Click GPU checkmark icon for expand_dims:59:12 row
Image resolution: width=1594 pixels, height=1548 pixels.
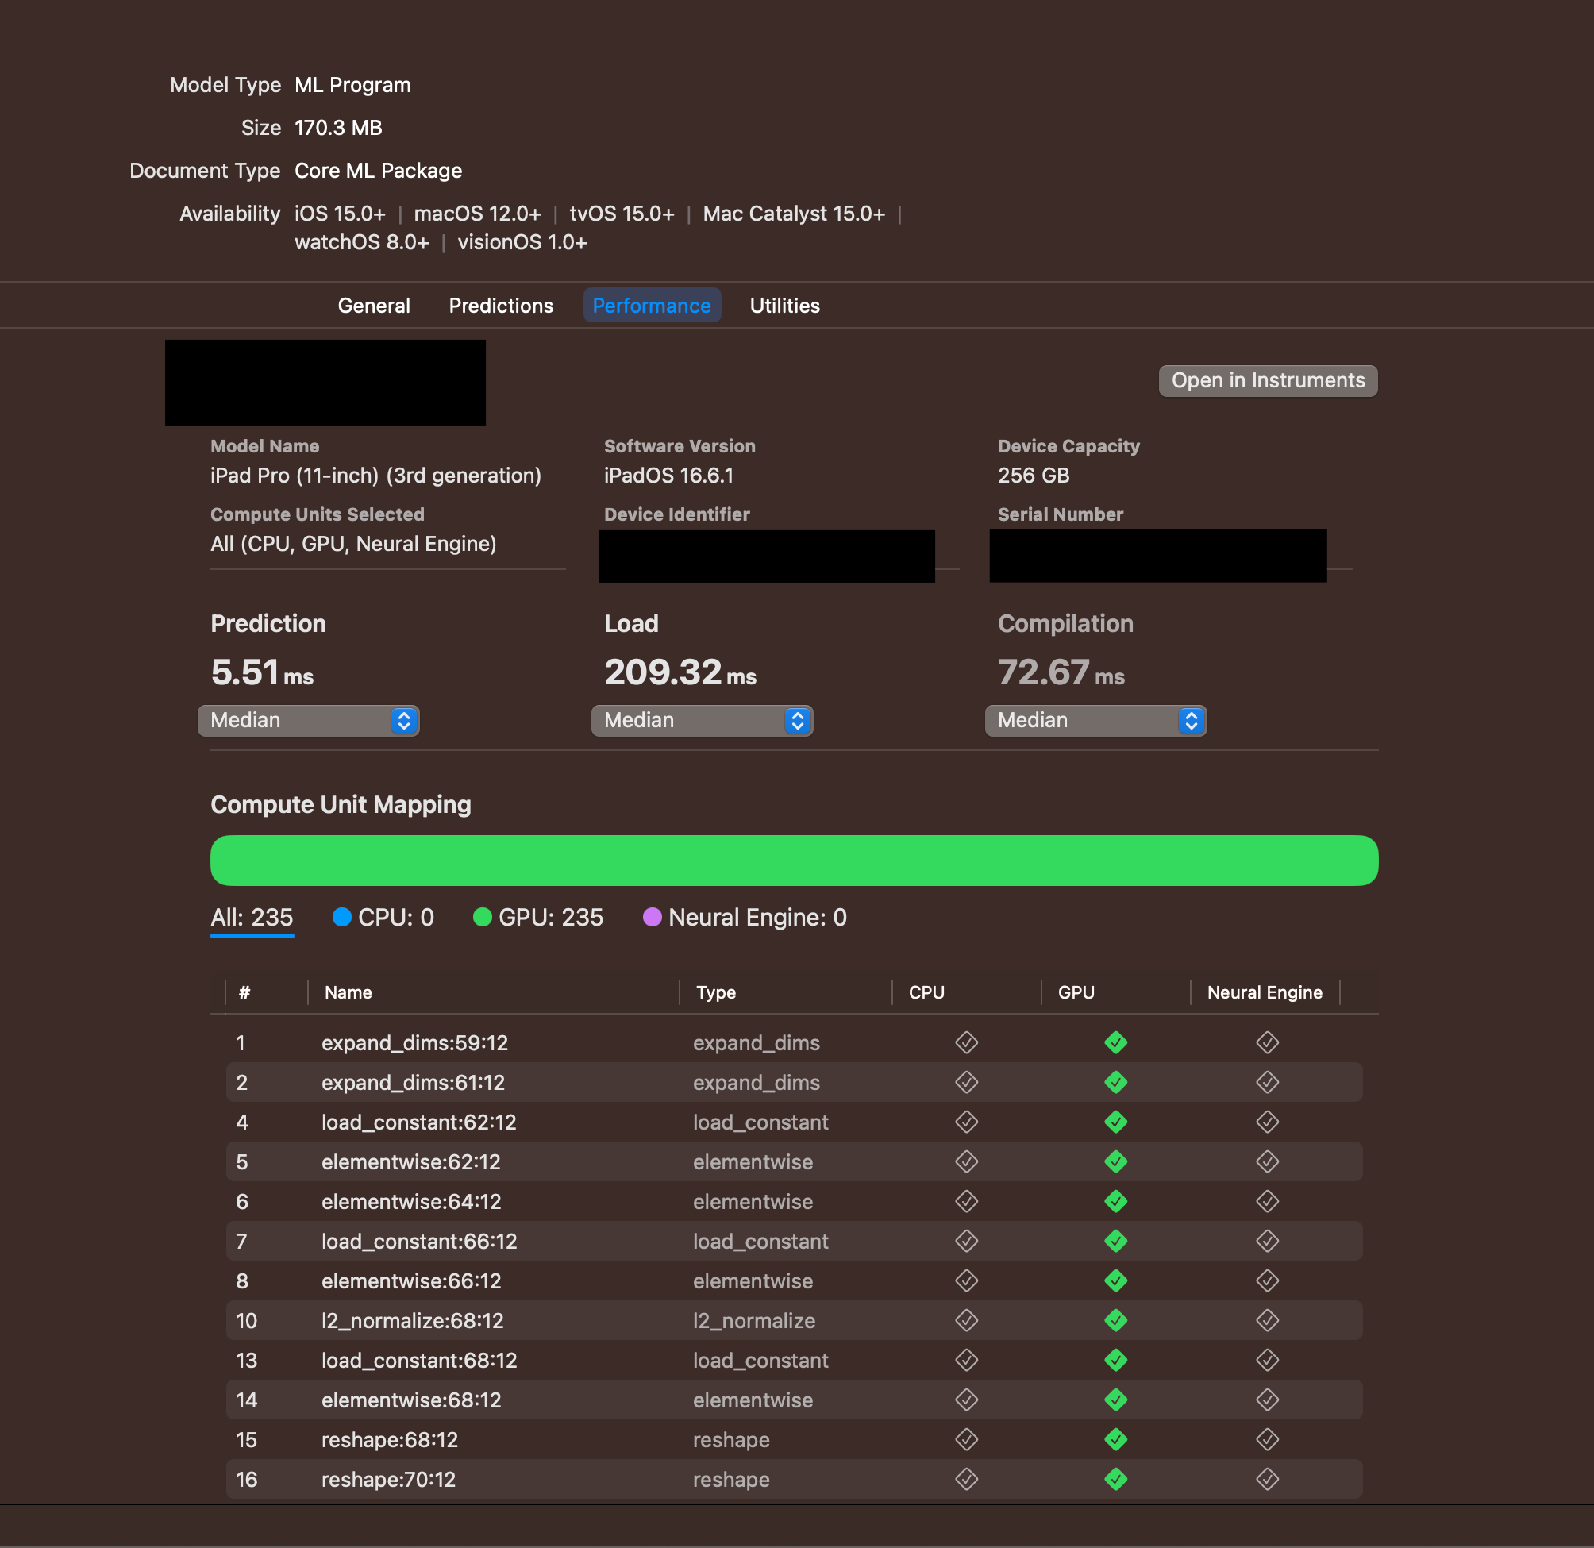[x=1116, y=1043]
